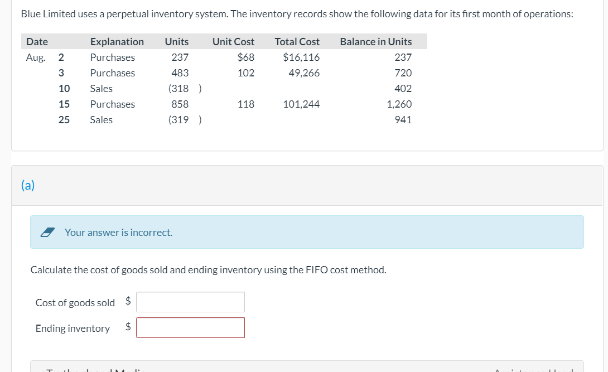The image size is (608, 372).
Task: Click the Cost of goods sold input field
Action: pos(190,302)
